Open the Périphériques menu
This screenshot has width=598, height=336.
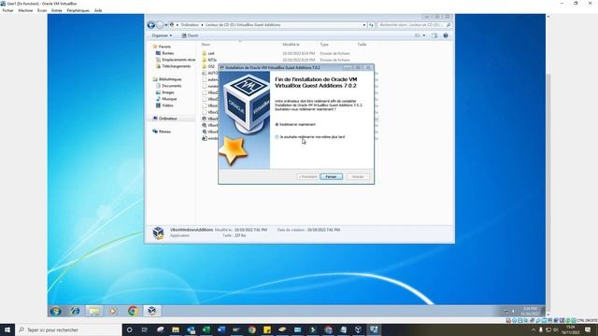tap(78, 10)
